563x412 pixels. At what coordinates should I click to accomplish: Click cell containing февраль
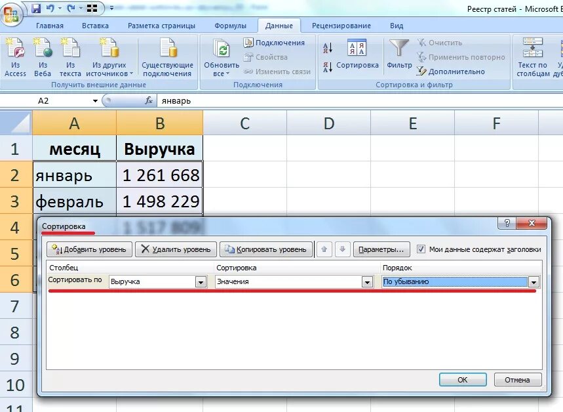click(74, 201)
